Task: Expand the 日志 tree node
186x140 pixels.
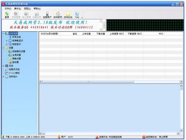Action: 3,66
